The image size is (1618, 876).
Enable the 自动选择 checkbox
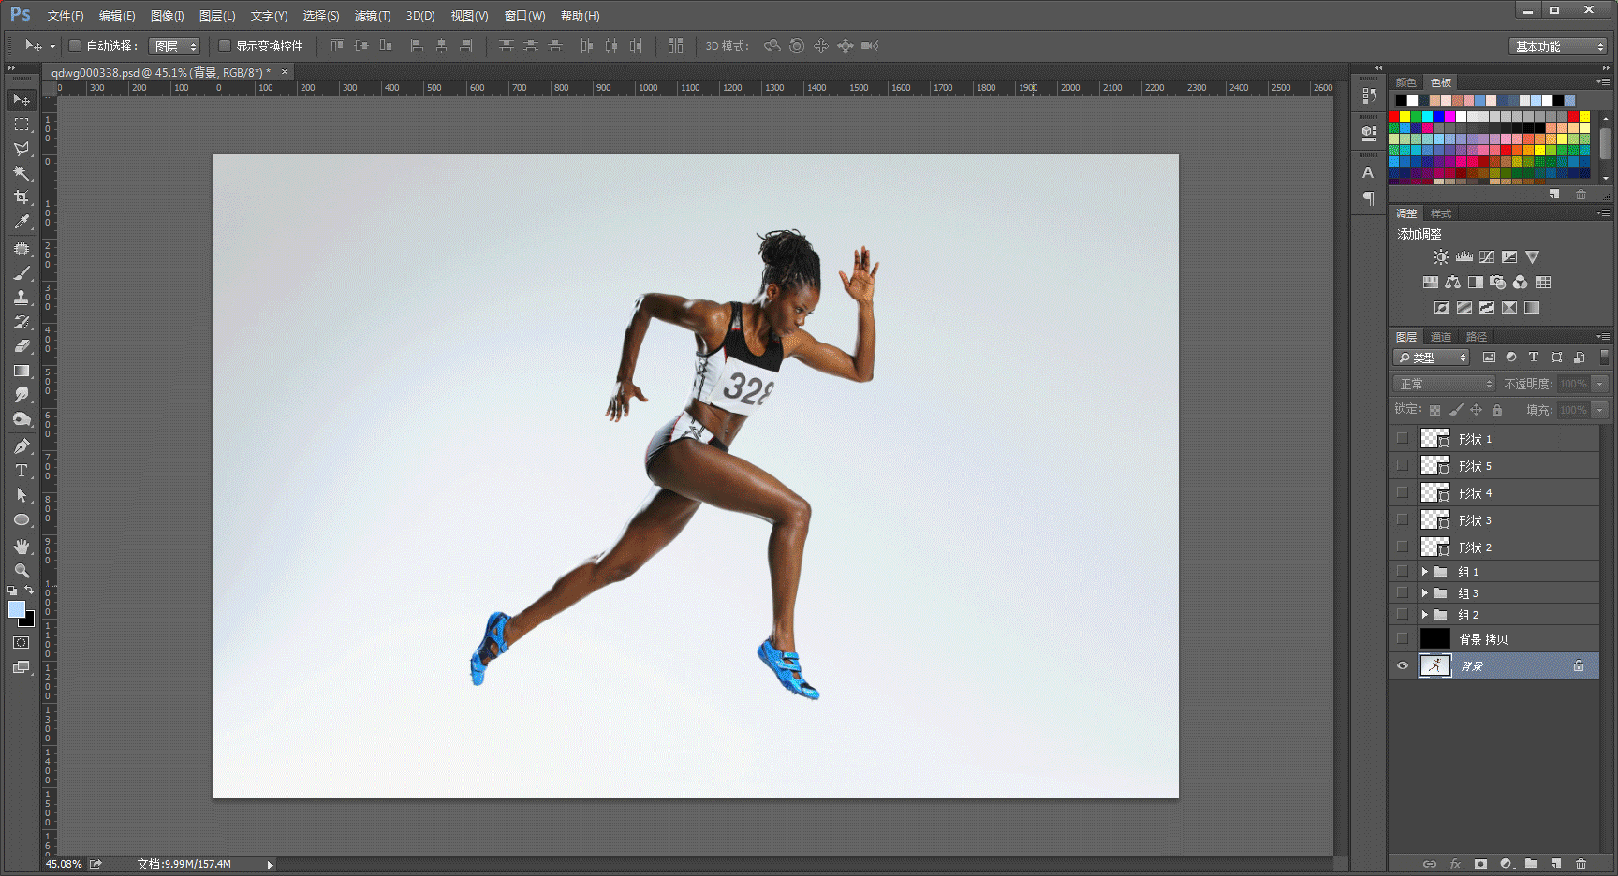pos(75,46)
